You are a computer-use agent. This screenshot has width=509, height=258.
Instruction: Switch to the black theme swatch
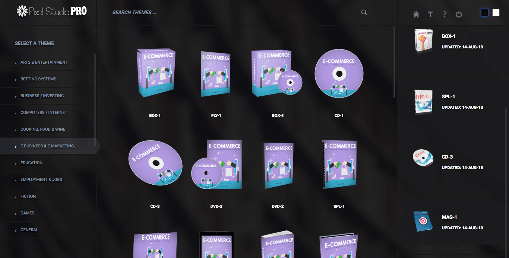(x=485, y=13)
